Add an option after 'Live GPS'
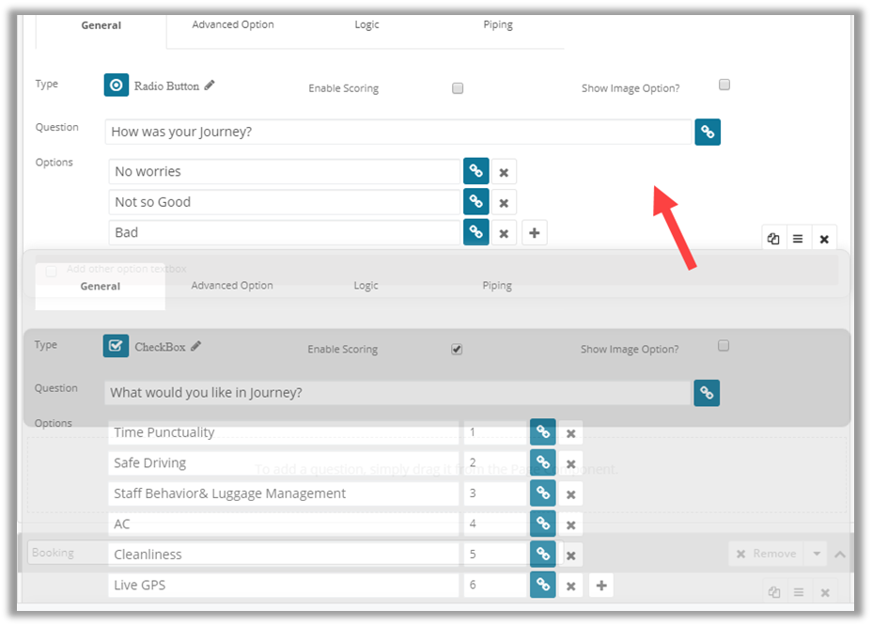This screenshot has width=872, height=626. [601, 586]
